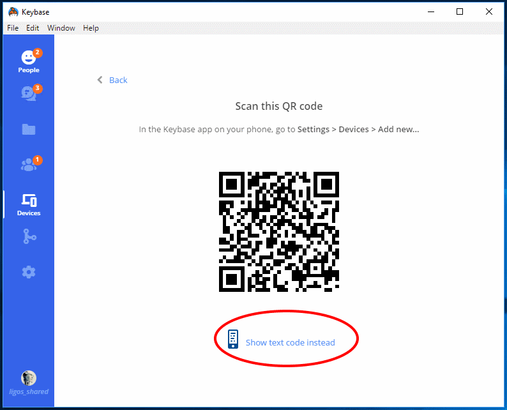
Task: Open the Settings gear in sidebar
Action: point(29,272)
